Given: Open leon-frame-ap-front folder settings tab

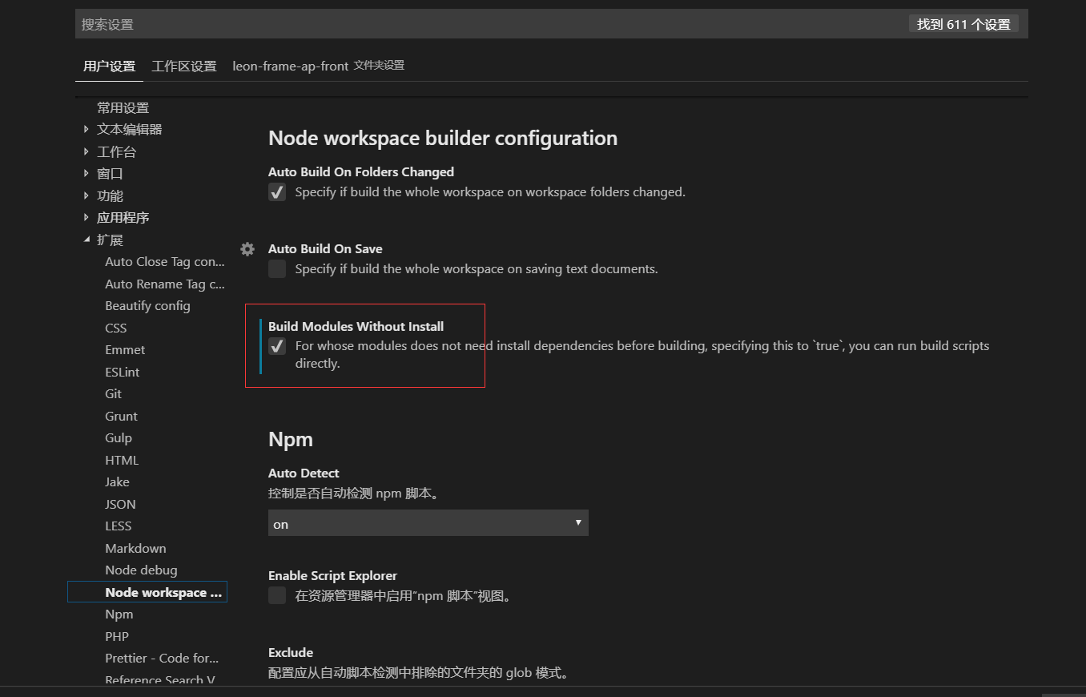Looking at the screenshot, I should 318,66.
